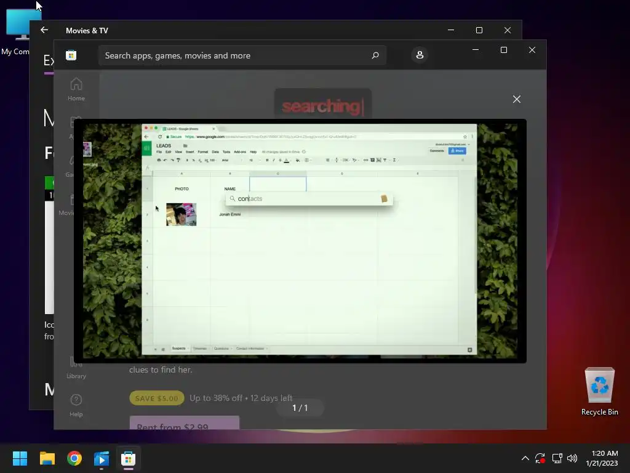Minimize the Microsoft Store window
This screenshot has width=630, height=473.
point(476,50)
